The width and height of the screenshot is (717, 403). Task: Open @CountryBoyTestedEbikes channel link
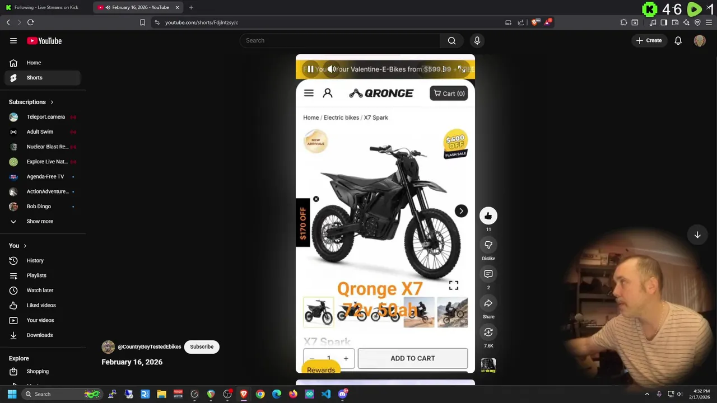click(x=149, y=346)
